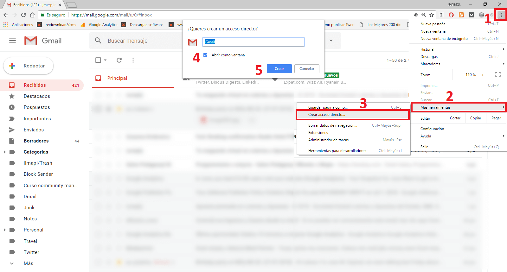Select Nueva ventana de incógnito
The height and width of the screenshot is (272, 507).
click(458, 39)
